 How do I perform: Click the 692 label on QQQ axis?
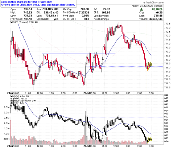click(x=166, y=117)
